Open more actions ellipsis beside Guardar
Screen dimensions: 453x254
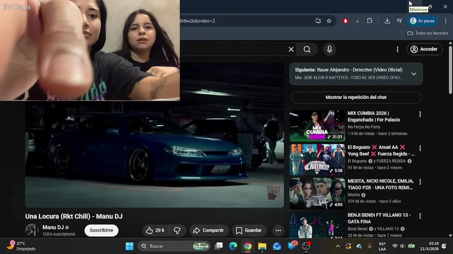click(x=278, y=230)
